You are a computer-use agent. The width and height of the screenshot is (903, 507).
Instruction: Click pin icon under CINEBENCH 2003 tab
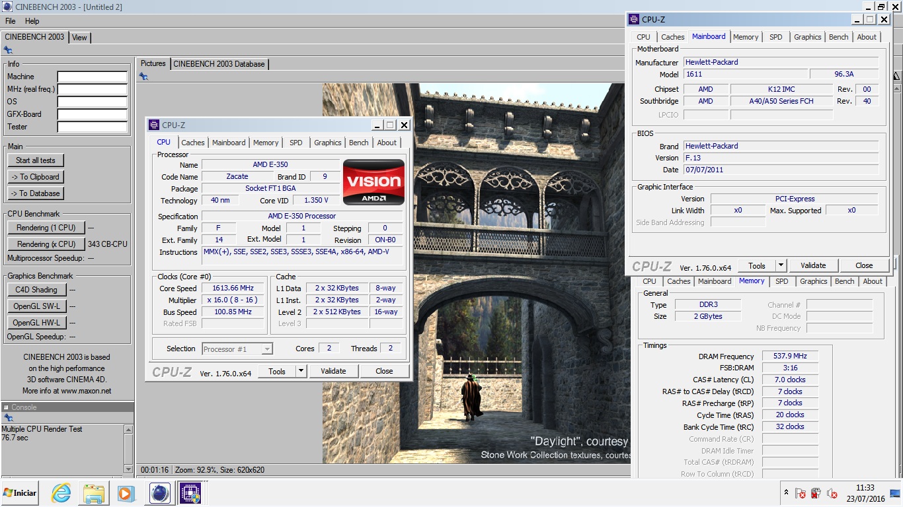tap(8, 50)
